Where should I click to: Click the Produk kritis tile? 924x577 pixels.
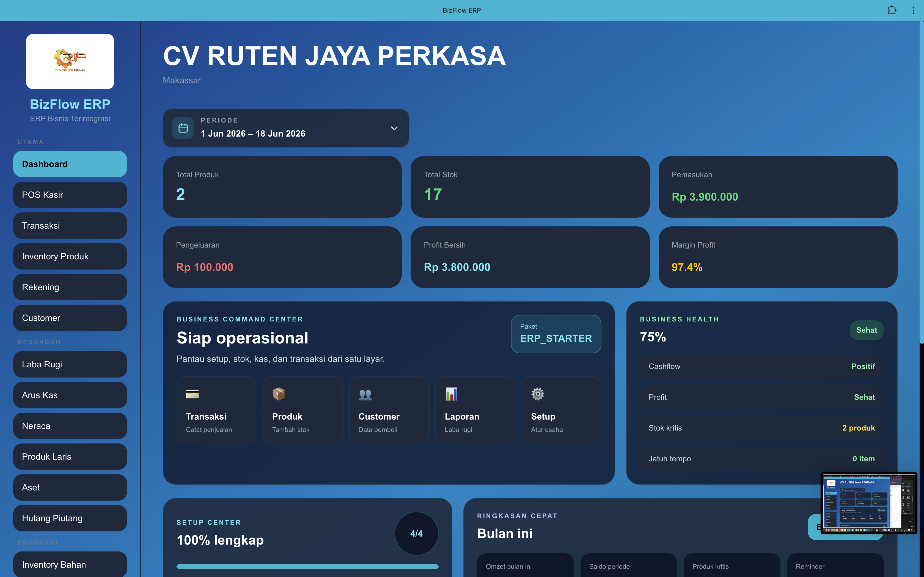[x=732, y=565]
